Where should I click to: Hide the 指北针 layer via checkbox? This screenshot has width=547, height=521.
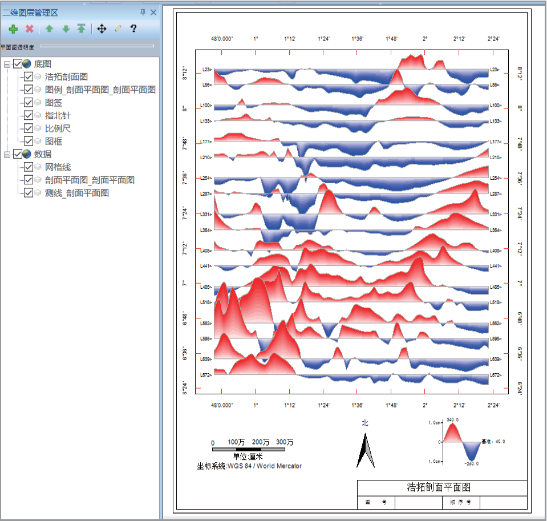coord(29,115)
